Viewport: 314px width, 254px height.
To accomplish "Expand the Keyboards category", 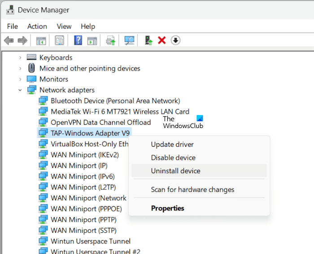I will click(20, 57).
